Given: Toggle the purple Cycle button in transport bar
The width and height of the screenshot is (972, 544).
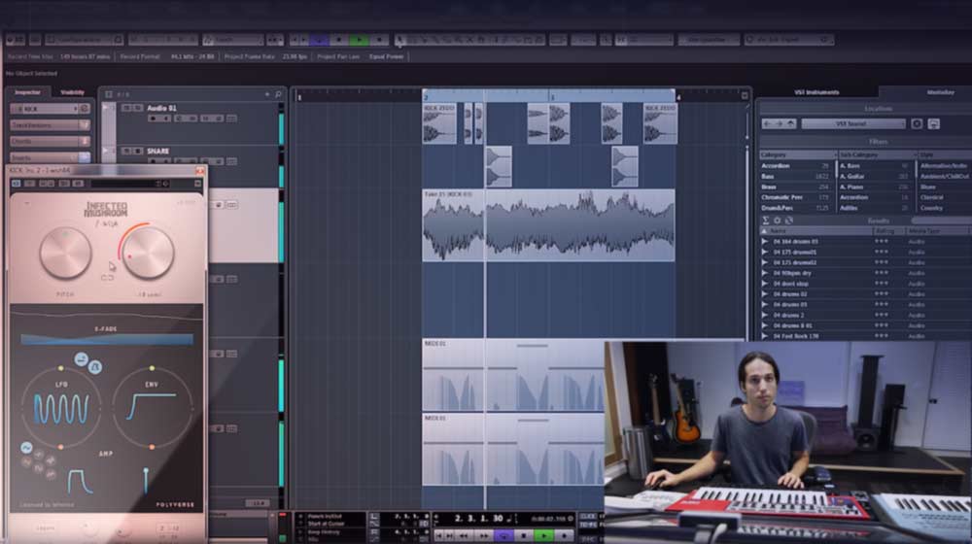Looking at the screenshot, I should [505, 535].
